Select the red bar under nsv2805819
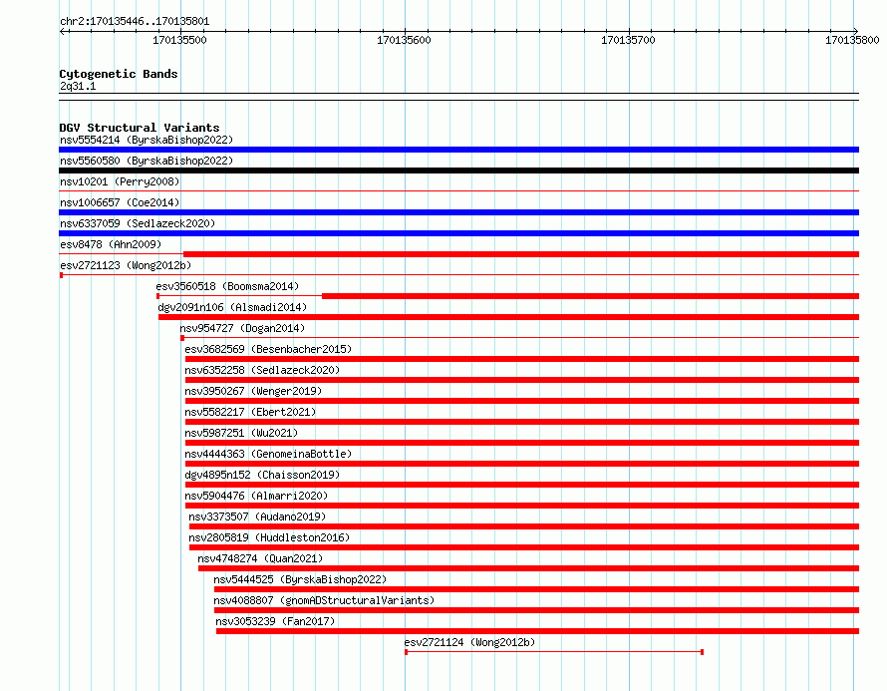Screen dimensions: 887x691 click(x=524, y=547)
